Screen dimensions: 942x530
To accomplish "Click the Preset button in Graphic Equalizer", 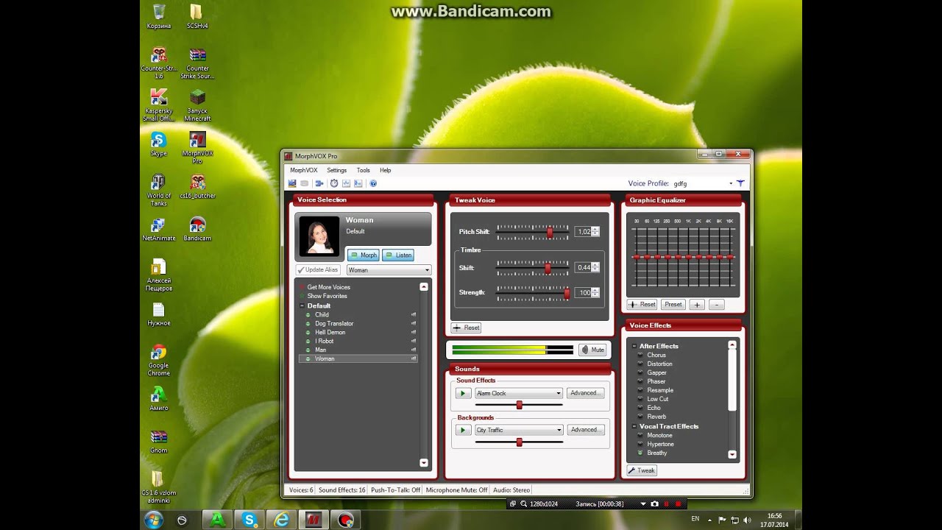I will pyautogui.click(x=673, y=304).
